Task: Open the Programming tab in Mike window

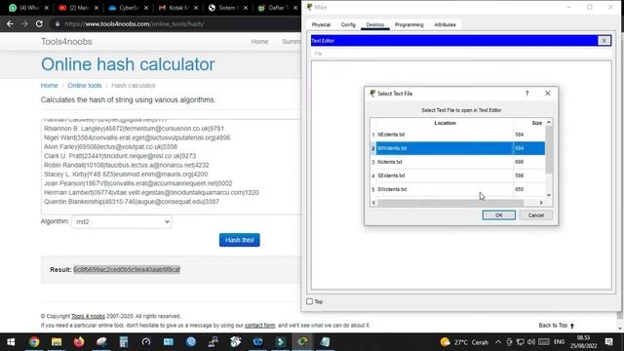Action: (x=409, y=24)
